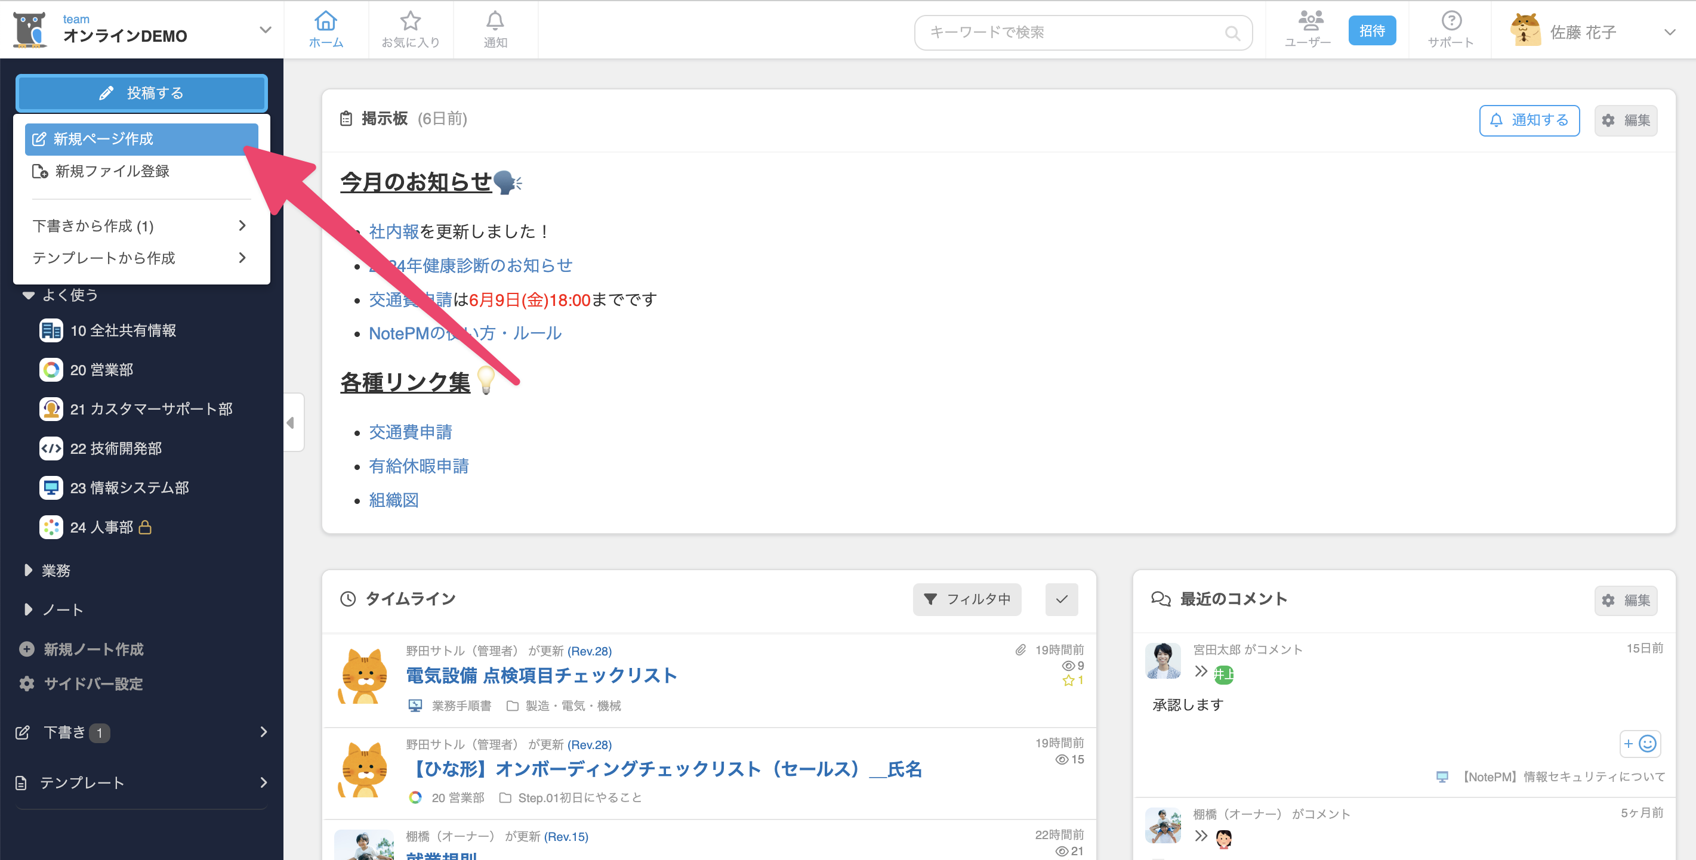Click 各種リンク集 heading
1696x860 pixels.
[405, 382]
